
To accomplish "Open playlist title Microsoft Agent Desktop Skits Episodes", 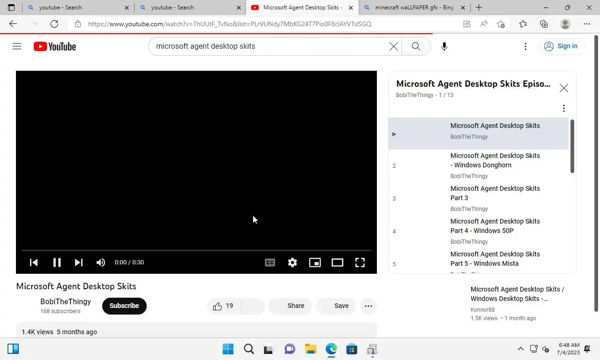I will click(473, 84).
